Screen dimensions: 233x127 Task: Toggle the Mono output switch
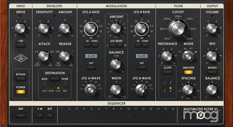(212, 72)
